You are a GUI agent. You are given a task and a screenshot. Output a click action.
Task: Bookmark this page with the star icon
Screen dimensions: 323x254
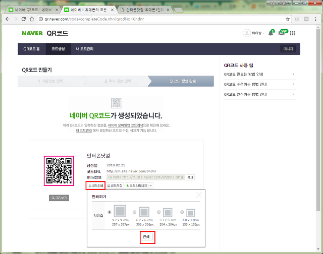tap(288, 19)
